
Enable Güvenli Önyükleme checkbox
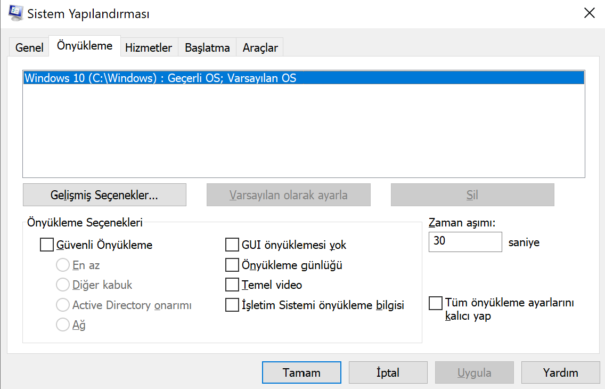[46, 245]
